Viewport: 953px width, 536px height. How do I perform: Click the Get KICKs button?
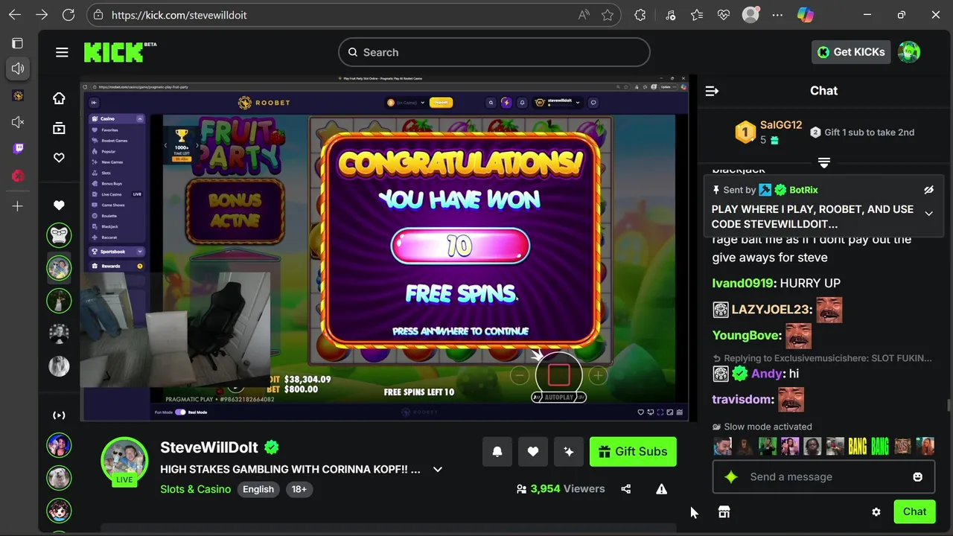[x=851, y=52]
